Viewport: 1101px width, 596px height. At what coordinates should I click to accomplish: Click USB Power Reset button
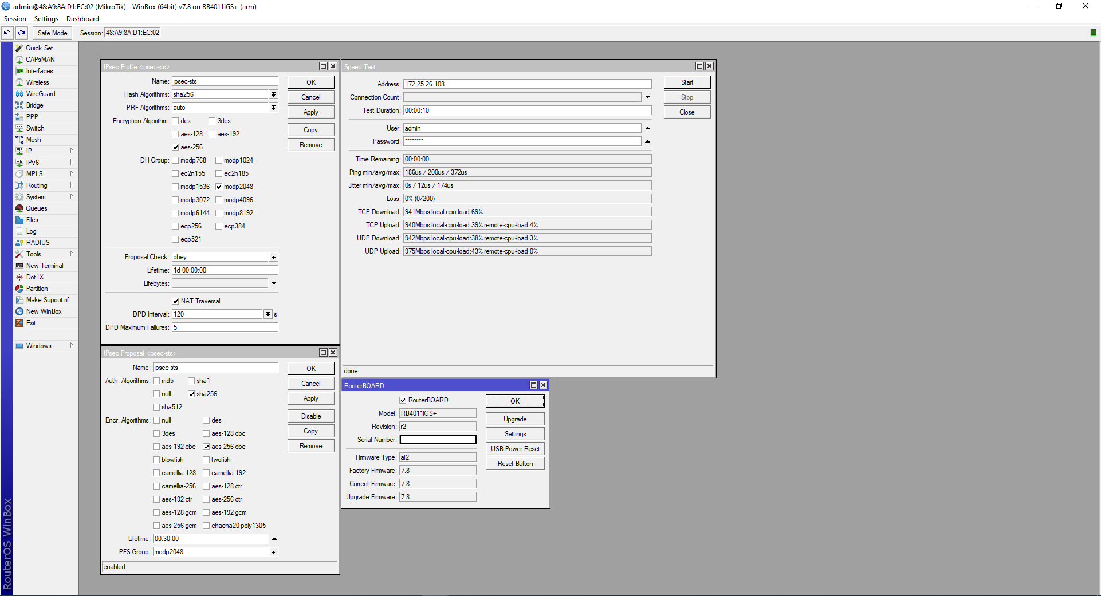[x=515, y=449]
